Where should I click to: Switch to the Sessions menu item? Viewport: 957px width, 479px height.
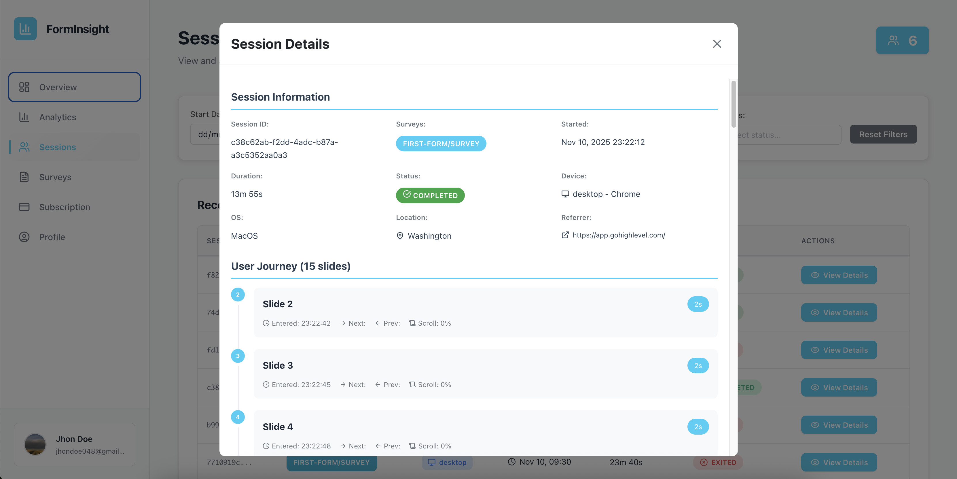[x=58, y=147]
